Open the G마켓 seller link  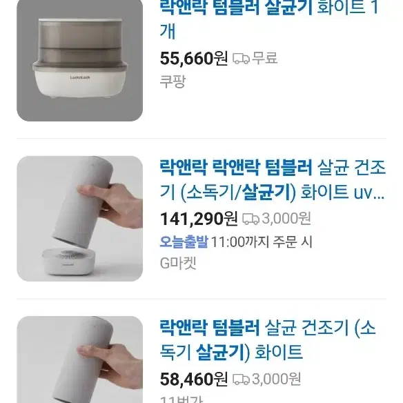coord(178,263)
